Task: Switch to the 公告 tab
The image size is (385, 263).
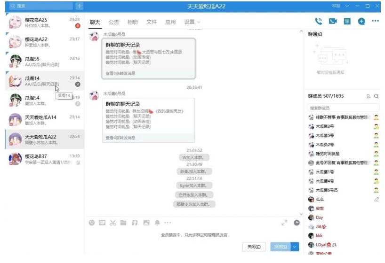Action: [114, 22]
